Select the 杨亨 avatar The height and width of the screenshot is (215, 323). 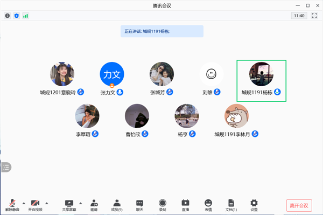187,116
